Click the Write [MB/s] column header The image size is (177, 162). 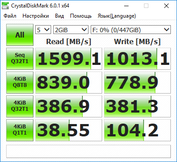click(x=137, y=41)
